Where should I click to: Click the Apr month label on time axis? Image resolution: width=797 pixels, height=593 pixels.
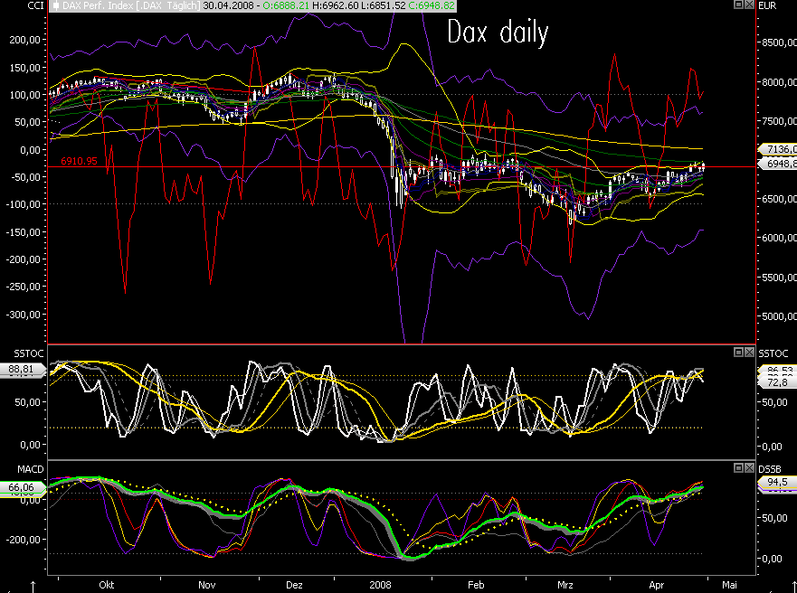[656, 585]
